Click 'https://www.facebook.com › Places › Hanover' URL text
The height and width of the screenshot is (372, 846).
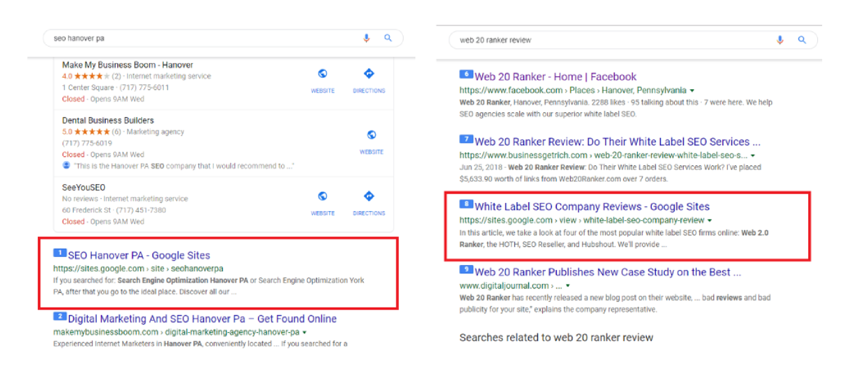(x=572, y=90)
